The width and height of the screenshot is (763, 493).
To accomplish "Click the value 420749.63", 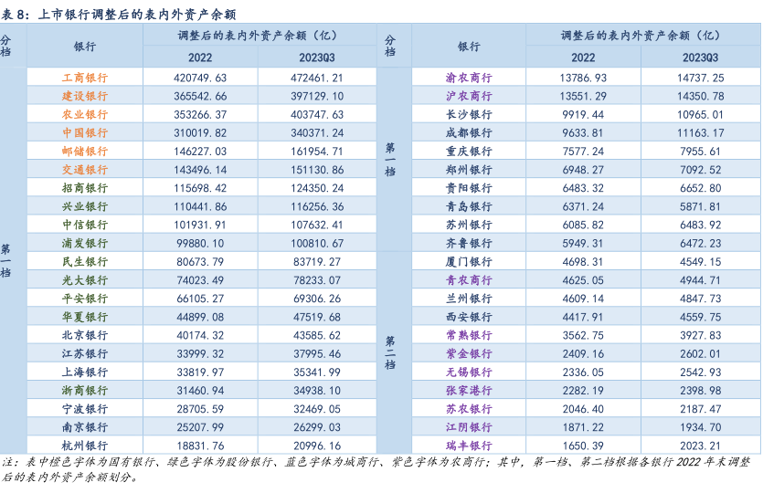I will point(199,78).
